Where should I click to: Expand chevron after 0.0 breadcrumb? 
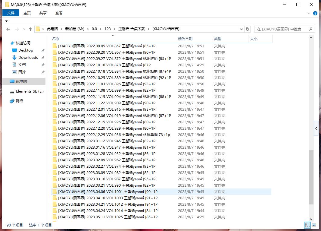[101, 29]
